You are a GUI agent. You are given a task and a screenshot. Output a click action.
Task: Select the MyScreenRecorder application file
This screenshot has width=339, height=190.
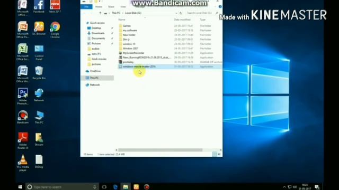pyautogui.click(x=133, y=53)
